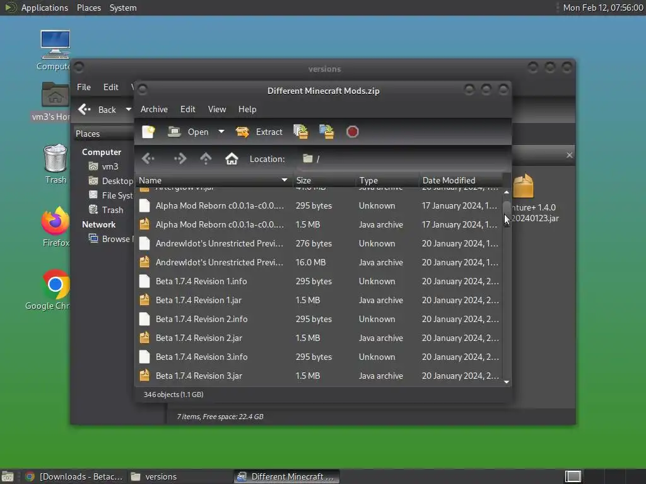Click the scroll up arrow of file list
Image resolution: width=646 pixels, height=484 pixels.
[507, 192]
